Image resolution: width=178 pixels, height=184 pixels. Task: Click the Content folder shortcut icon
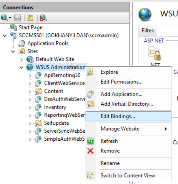pos(38,91)
